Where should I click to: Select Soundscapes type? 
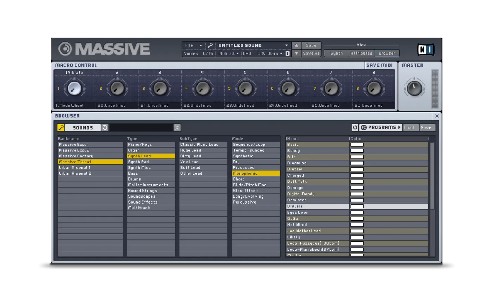(151, 196)
